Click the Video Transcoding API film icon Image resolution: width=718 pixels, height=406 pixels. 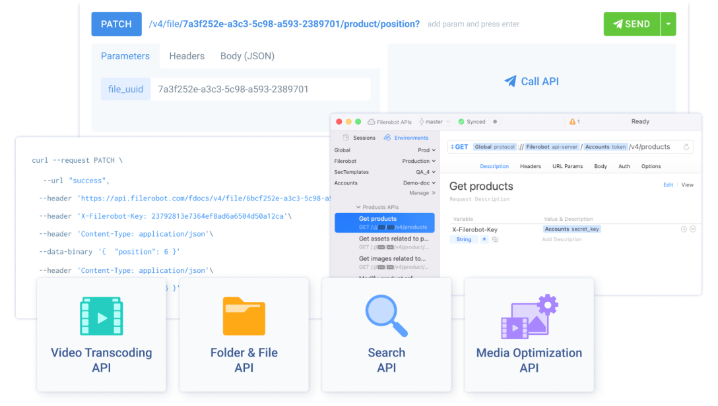101,317
